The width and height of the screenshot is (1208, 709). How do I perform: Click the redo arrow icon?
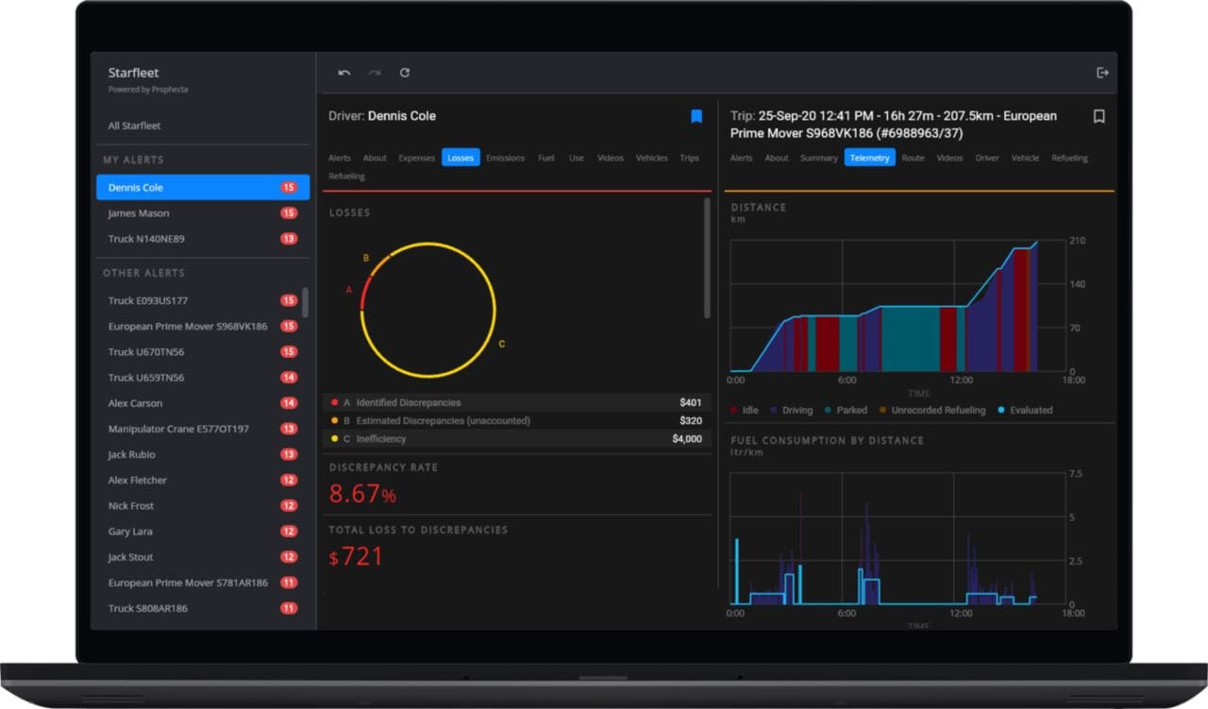pos(375,73)
